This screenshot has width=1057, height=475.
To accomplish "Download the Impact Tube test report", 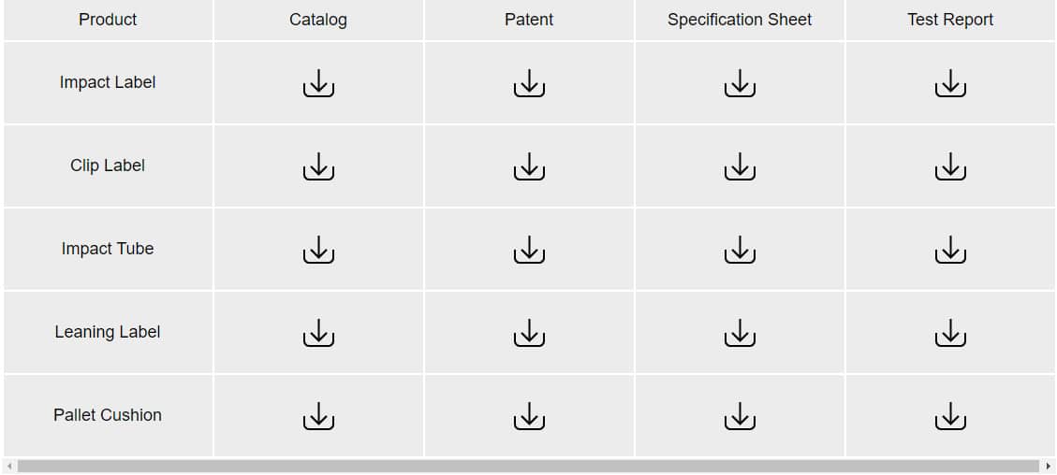I will [x=950, y=250].
